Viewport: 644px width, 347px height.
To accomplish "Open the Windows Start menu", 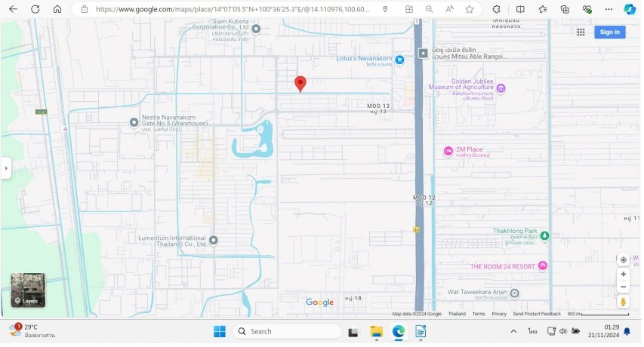I will click(219, 331).
